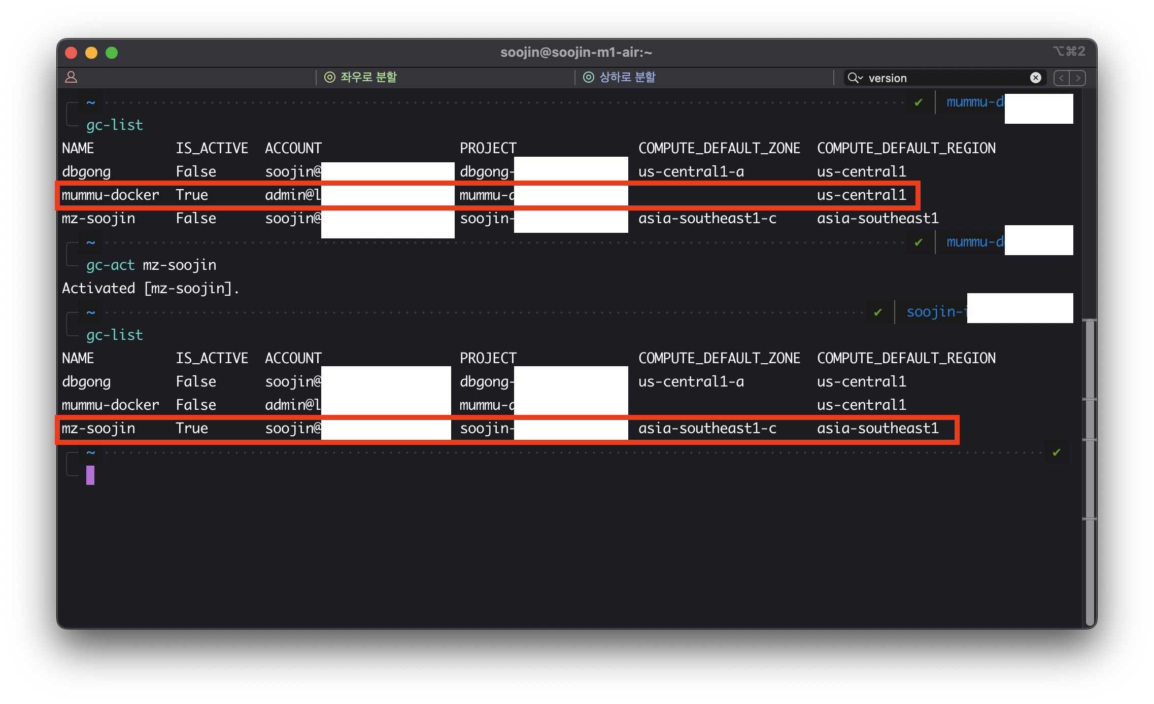Click the green fullscreen window button
This screenshot has height=704, width=1154.
tap(112, 53)
